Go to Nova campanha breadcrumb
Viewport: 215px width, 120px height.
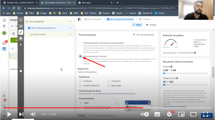pyautogui.click(x=93, y=19)
